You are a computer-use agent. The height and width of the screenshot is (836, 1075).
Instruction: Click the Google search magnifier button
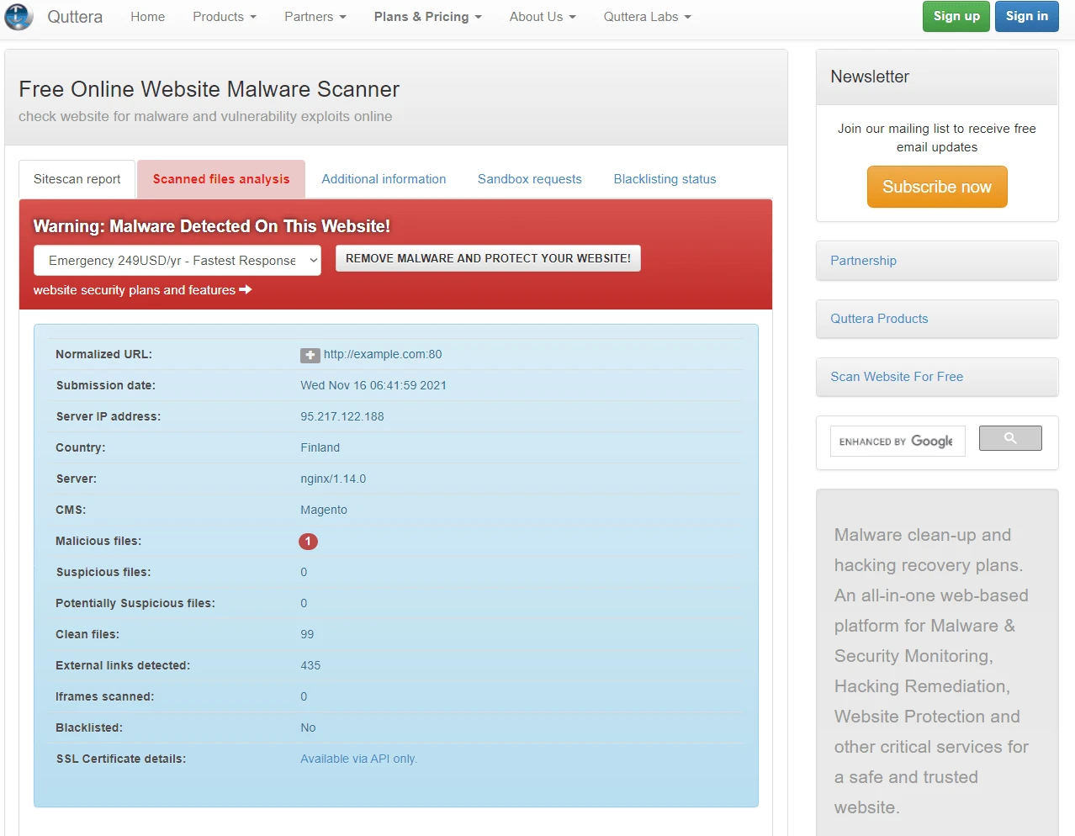coord(1010,438)
